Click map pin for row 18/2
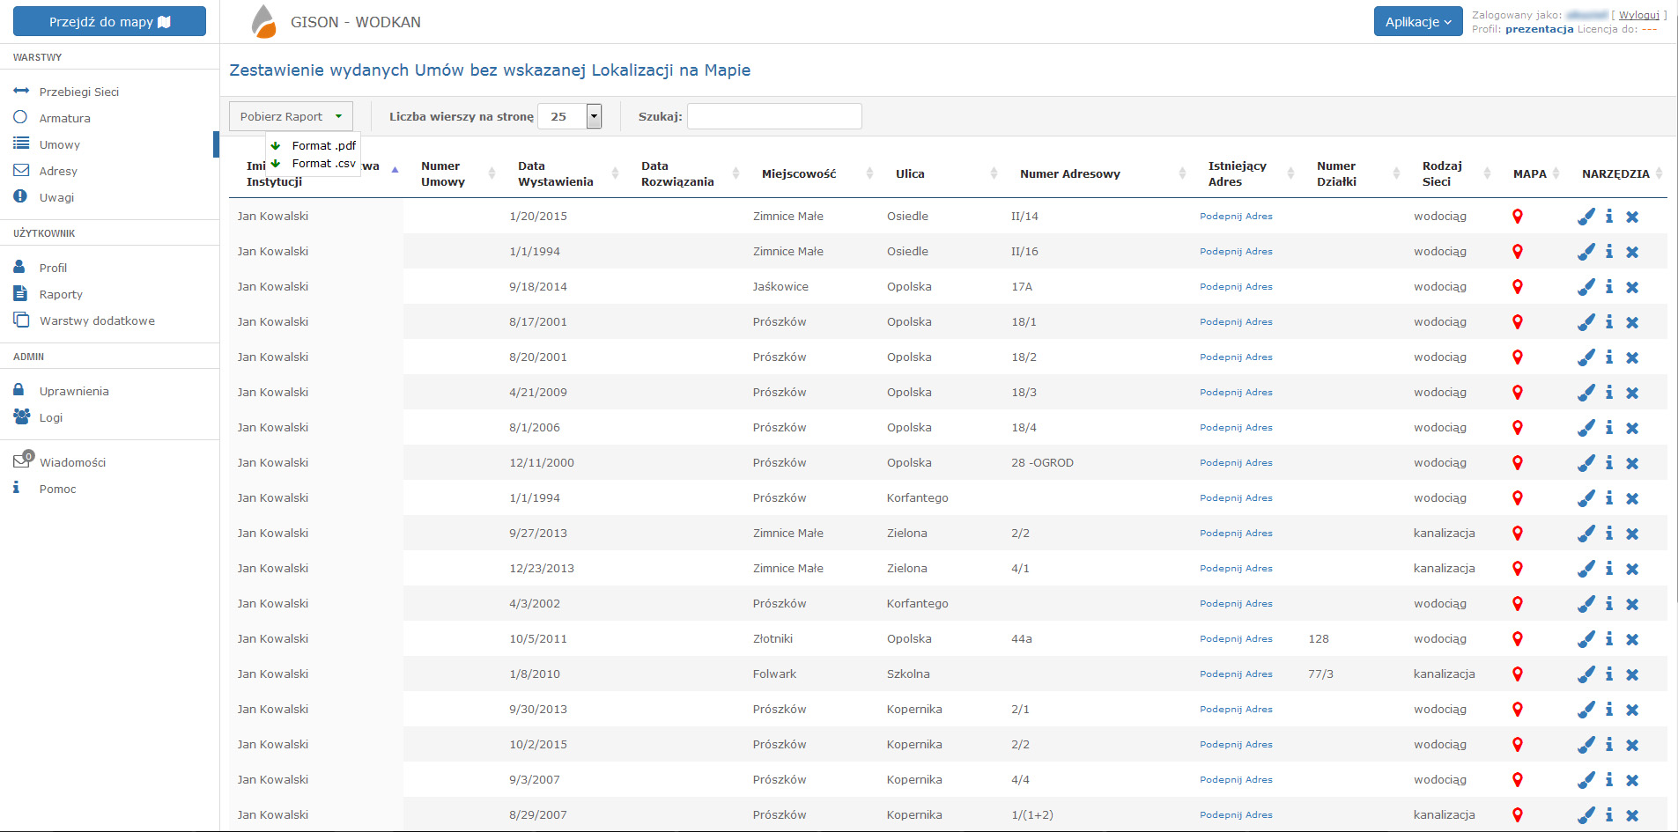The height and width of the screenshot is (832, 1678). click(x=1518, y=357)
